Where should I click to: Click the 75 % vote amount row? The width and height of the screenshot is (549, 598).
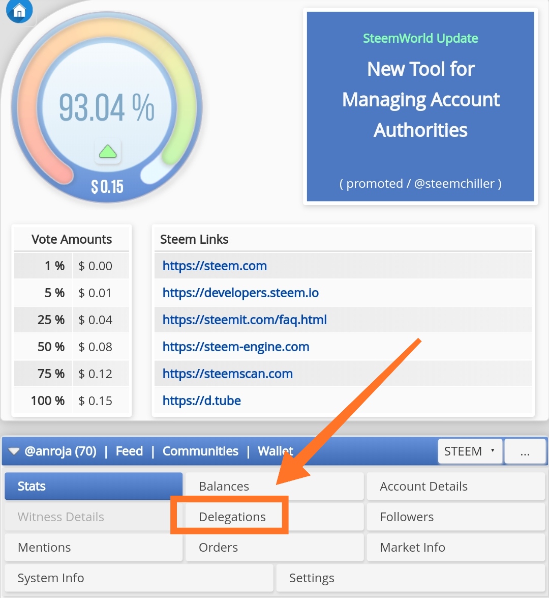point(72,374)
